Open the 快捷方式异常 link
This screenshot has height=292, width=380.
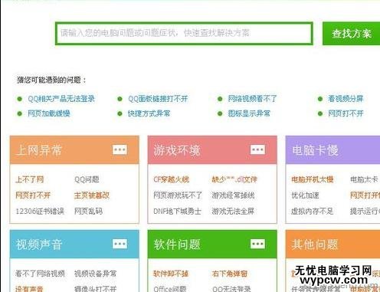click(x=149, y=113)
